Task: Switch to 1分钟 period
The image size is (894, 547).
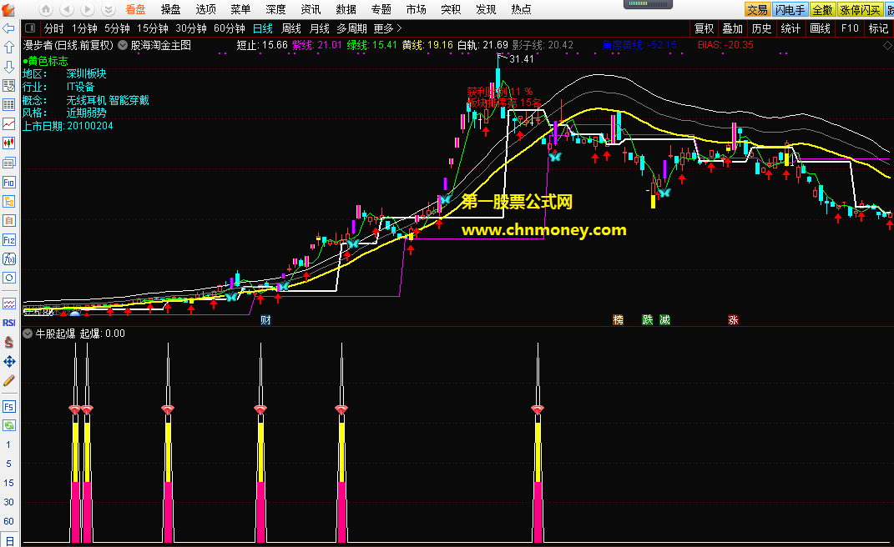Action: point(84,28)
